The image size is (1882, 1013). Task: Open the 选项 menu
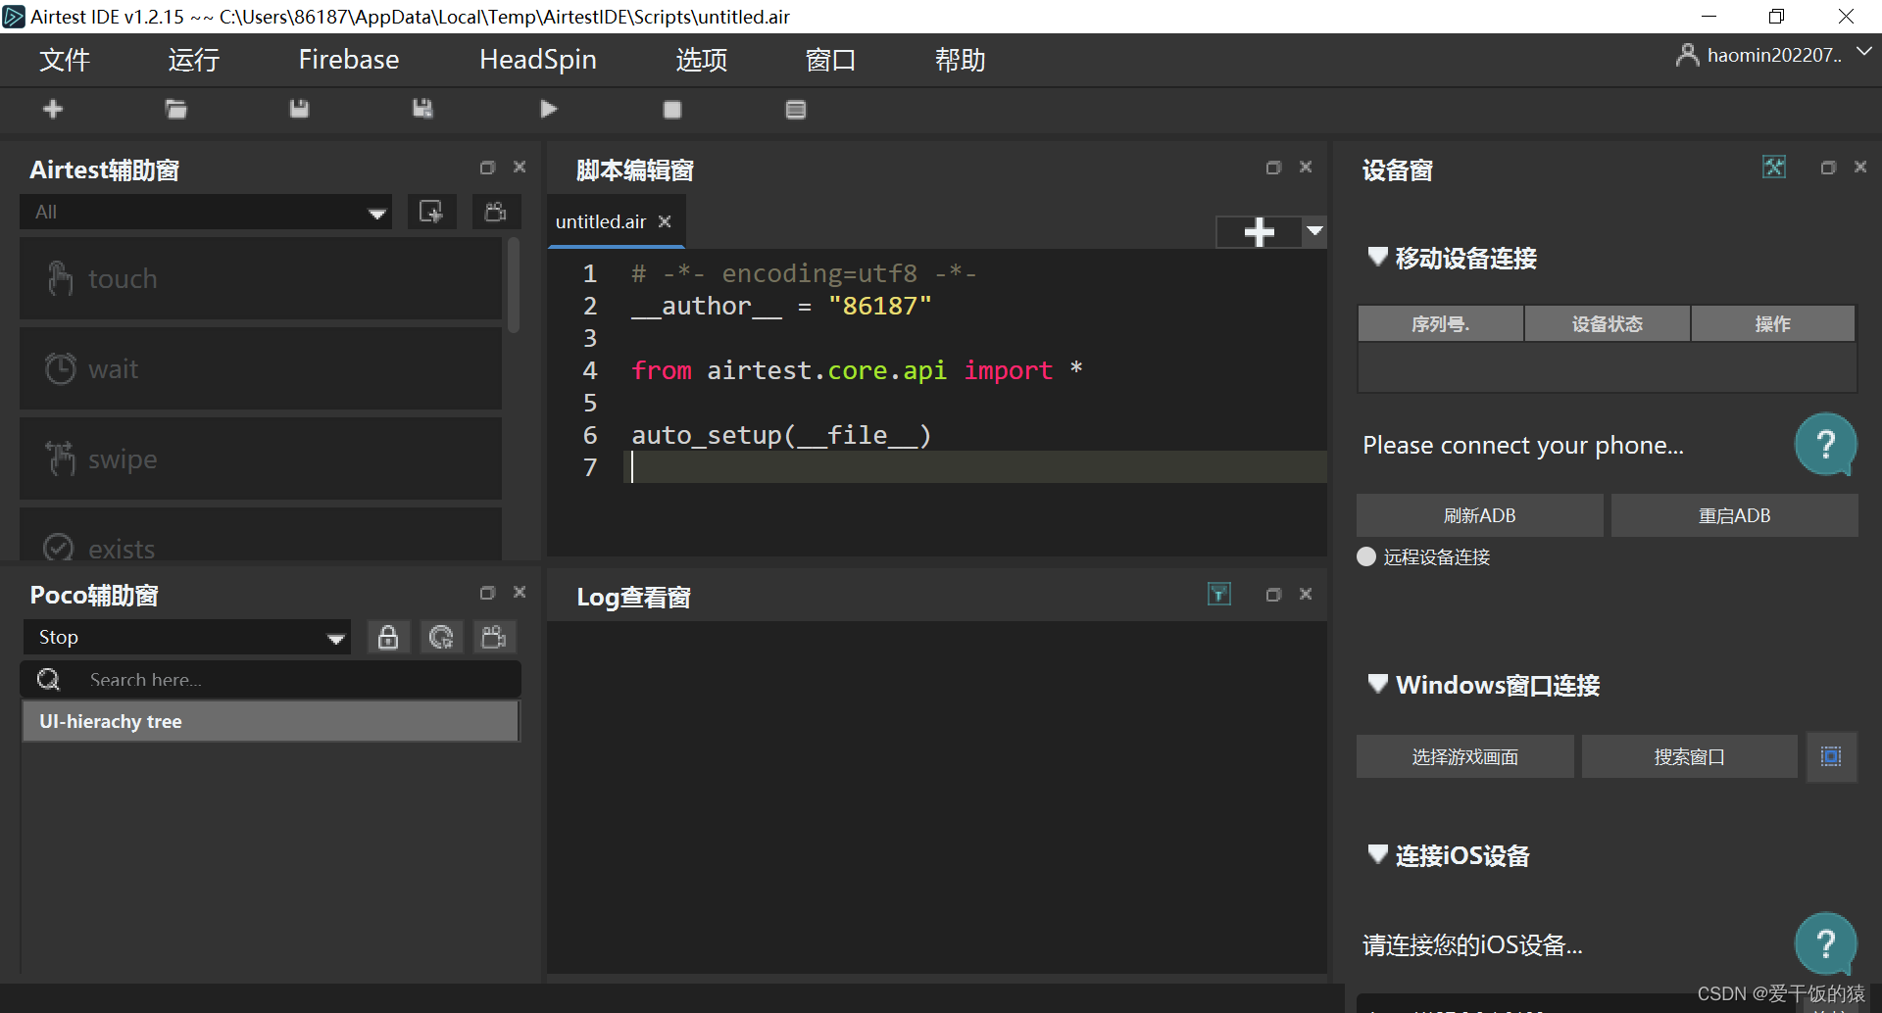pos(702,60)
